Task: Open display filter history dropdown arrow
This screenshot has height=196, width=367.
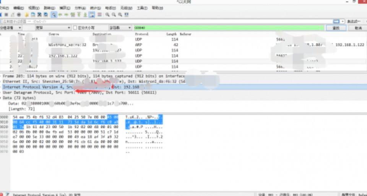Action: [x=343, y=21]
